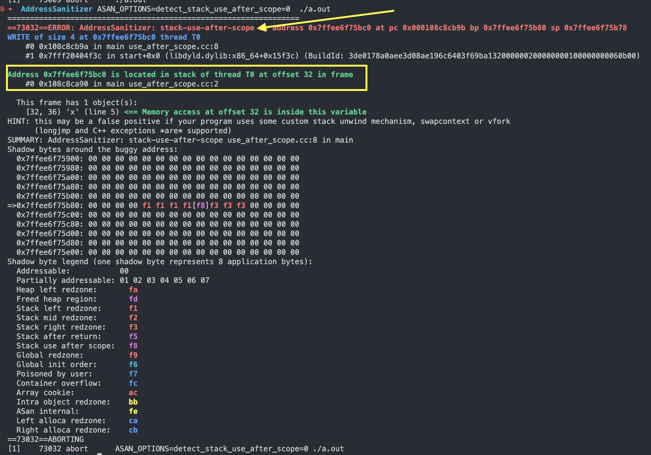The height and width of the screenshot is (455, 651).
Task: Click 'This frame has 1 object(s):' line
Action: tap(77, 103)
